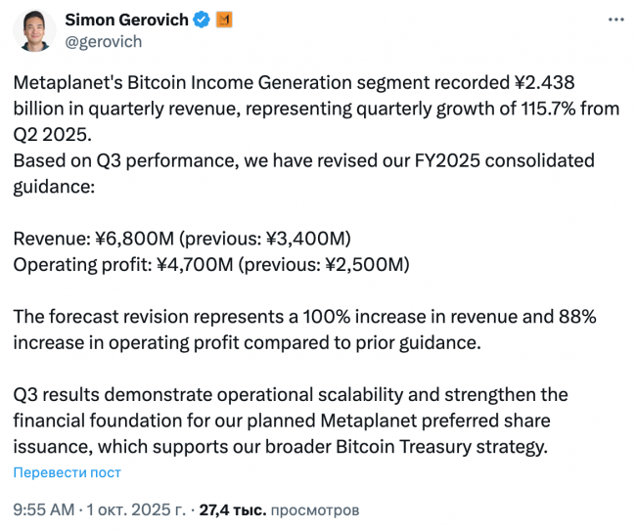Open the 27,4 тыс. просмотров view count

pos(279,509)
